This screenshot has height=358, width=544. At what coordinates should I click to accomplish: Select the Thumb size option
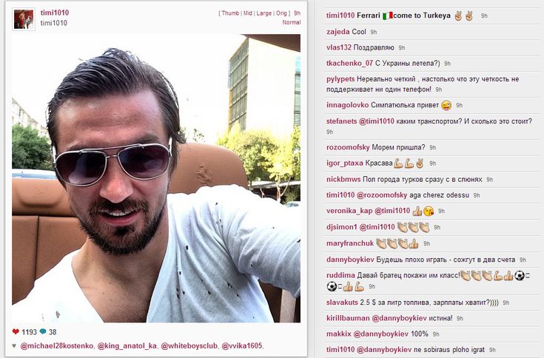pyautogui.click(x=230, y=13)
